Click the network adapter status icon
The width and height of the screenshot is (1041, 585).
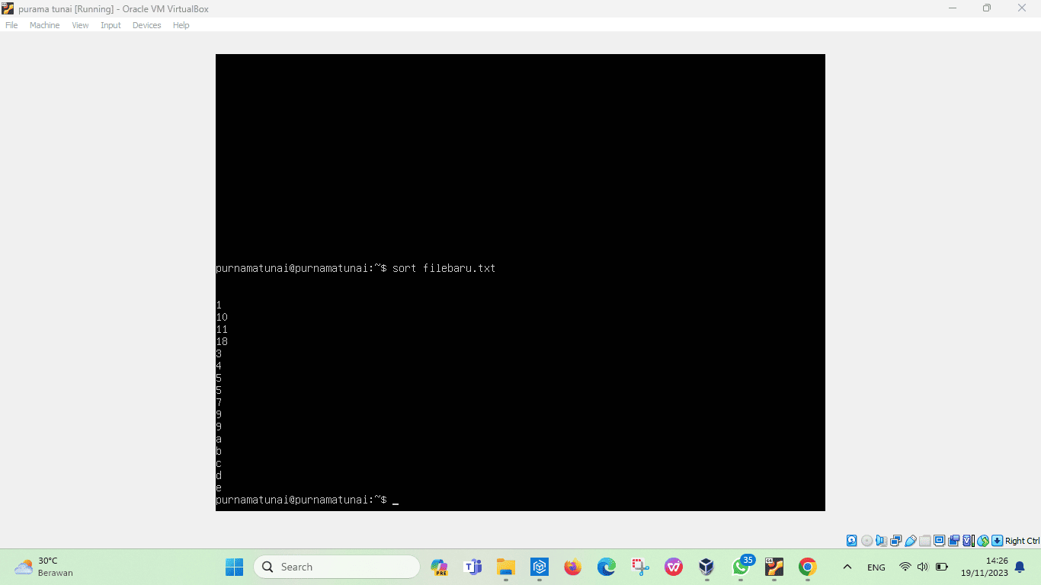coord(895,541)
